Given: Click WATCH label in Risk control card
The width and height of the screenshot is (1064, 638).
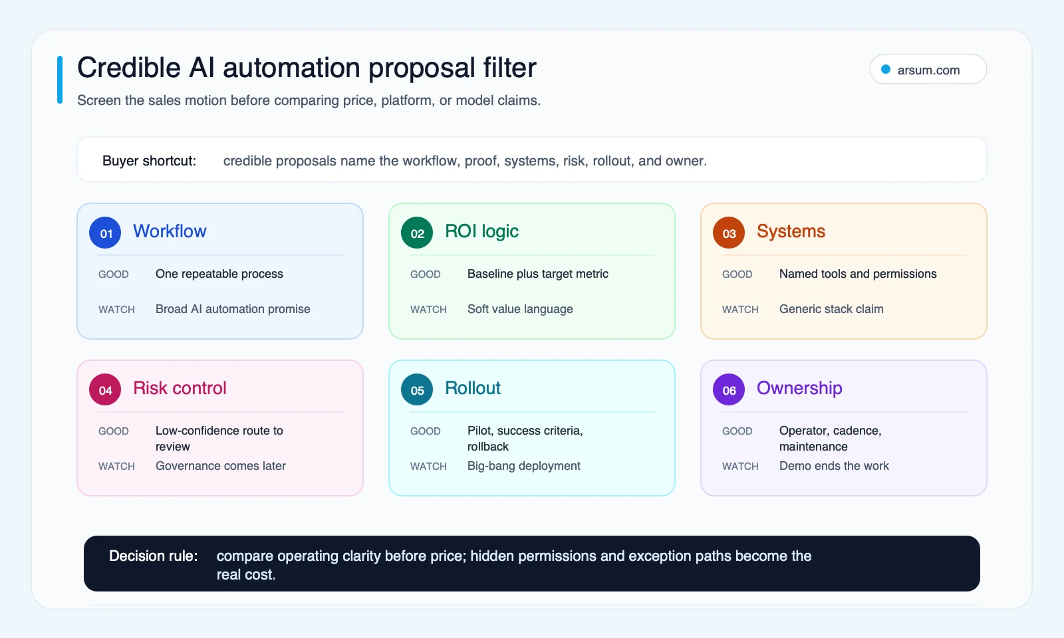Looking at the screenshot, I should coord(116,467).
